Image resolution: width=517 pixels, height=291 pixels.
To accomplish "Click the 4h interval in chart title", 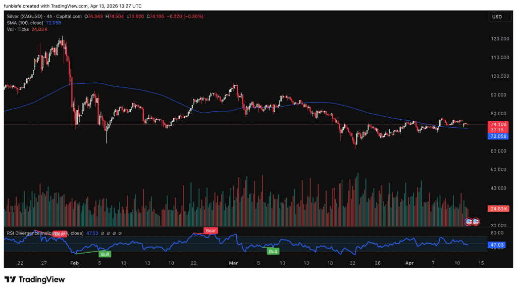I will tap(49, 16).
